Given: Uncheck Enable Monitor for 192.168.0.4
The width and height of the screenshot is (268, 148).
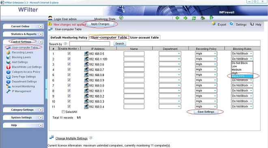Looking at the screenshot, I should pyautogui.click(x=69, y=106).
